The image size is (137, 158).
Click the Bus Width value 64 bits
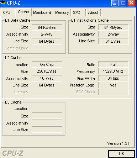pyautogui.click(x=114, y=78)
